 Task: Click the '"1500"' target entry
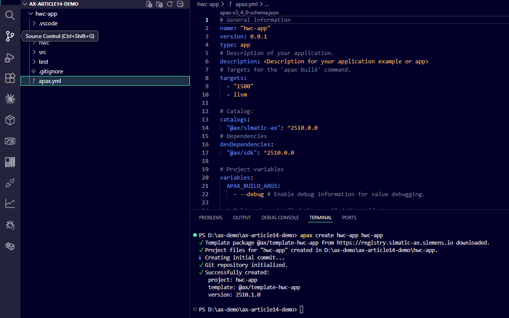click(x=244, y=86)
